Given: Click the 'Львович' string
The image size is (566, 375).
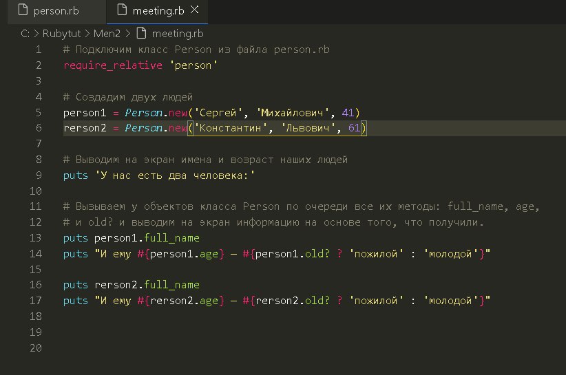Looking at the screenshot, I should 308,128.
